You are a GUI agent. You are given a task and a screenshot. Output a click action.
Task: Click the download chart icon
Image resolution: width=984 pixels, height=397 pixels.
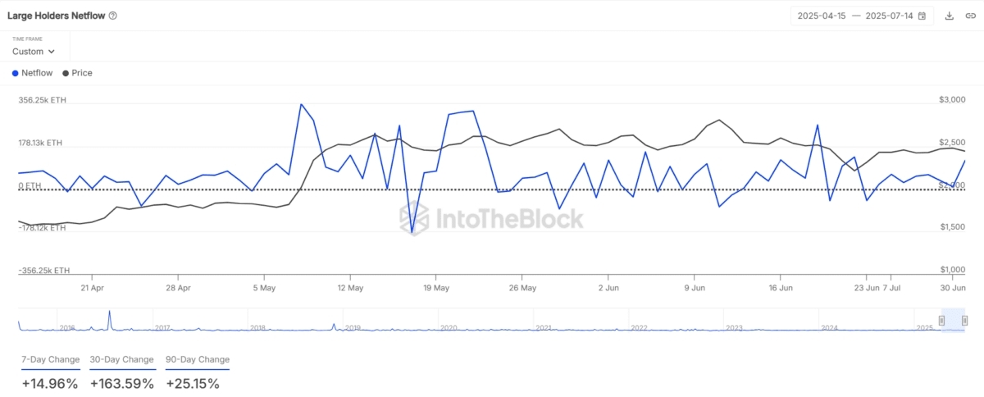pyautogui.click(x=950, y=16)
